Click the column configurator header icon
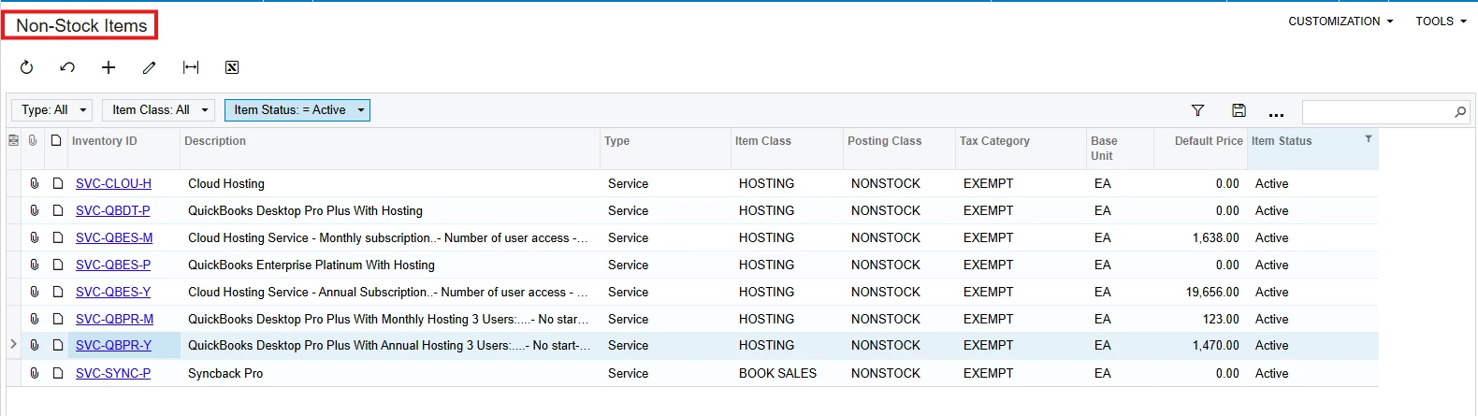 [13, 140]
